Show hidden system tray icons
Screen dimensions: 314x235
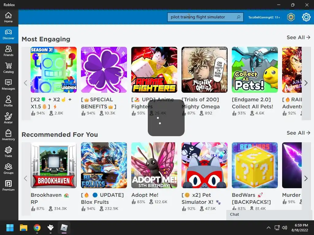pos(269,228)
